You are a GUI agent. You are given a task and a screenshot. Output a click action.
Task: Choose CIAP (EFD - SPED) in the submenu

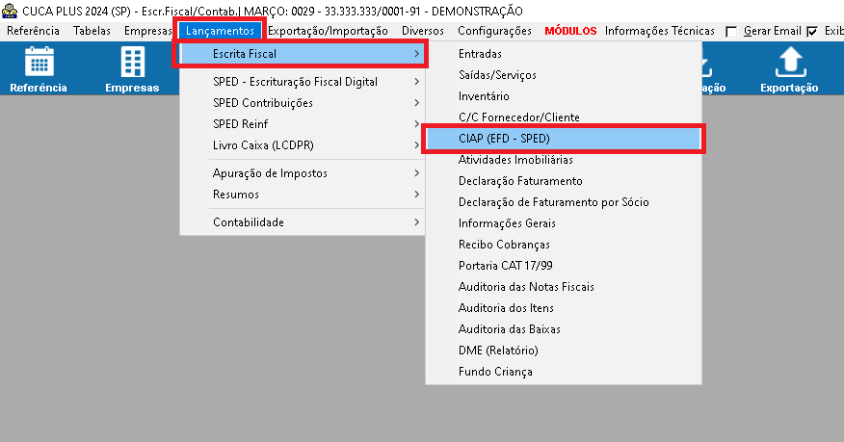(x=564, y=139)
